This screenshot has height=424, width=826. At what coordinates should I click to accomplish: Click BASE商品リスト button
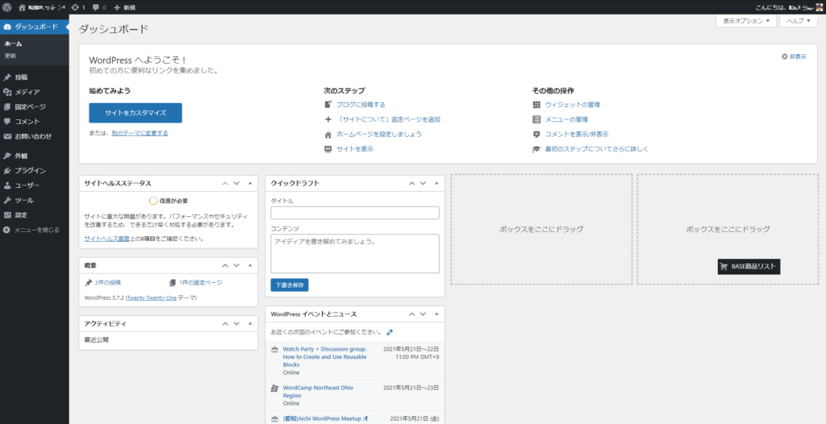749,267
